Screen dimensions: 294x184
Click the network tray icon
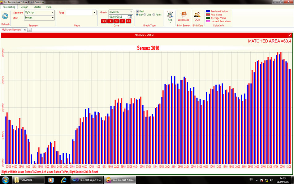point(267,180)
